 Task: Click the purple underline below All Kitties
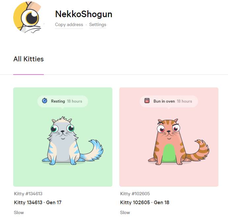28,75
